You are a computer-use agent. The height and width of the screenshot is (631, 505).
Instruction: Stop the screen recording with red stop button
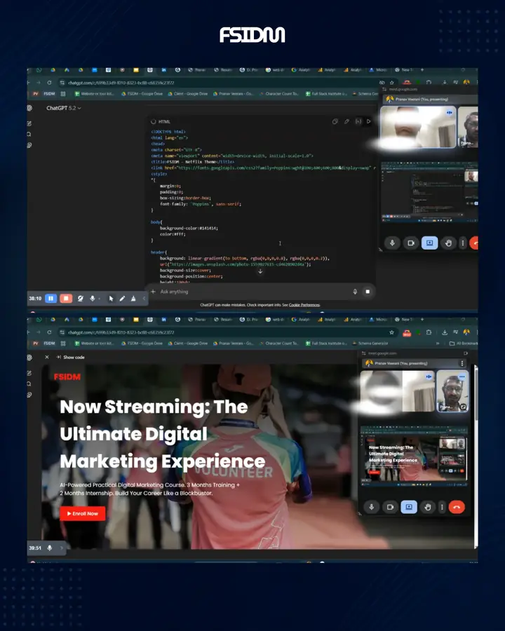[66, 298]
